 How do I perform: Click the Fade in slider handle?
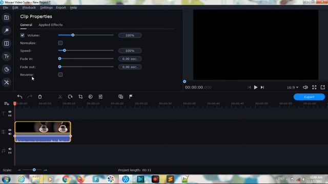(59, 59)
